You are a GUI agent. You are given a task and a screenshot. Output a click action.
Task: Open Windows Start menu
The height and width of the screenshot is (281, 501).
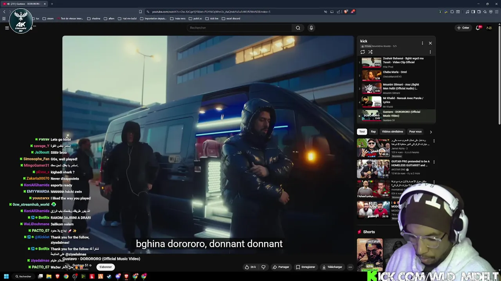pos(6,276)
